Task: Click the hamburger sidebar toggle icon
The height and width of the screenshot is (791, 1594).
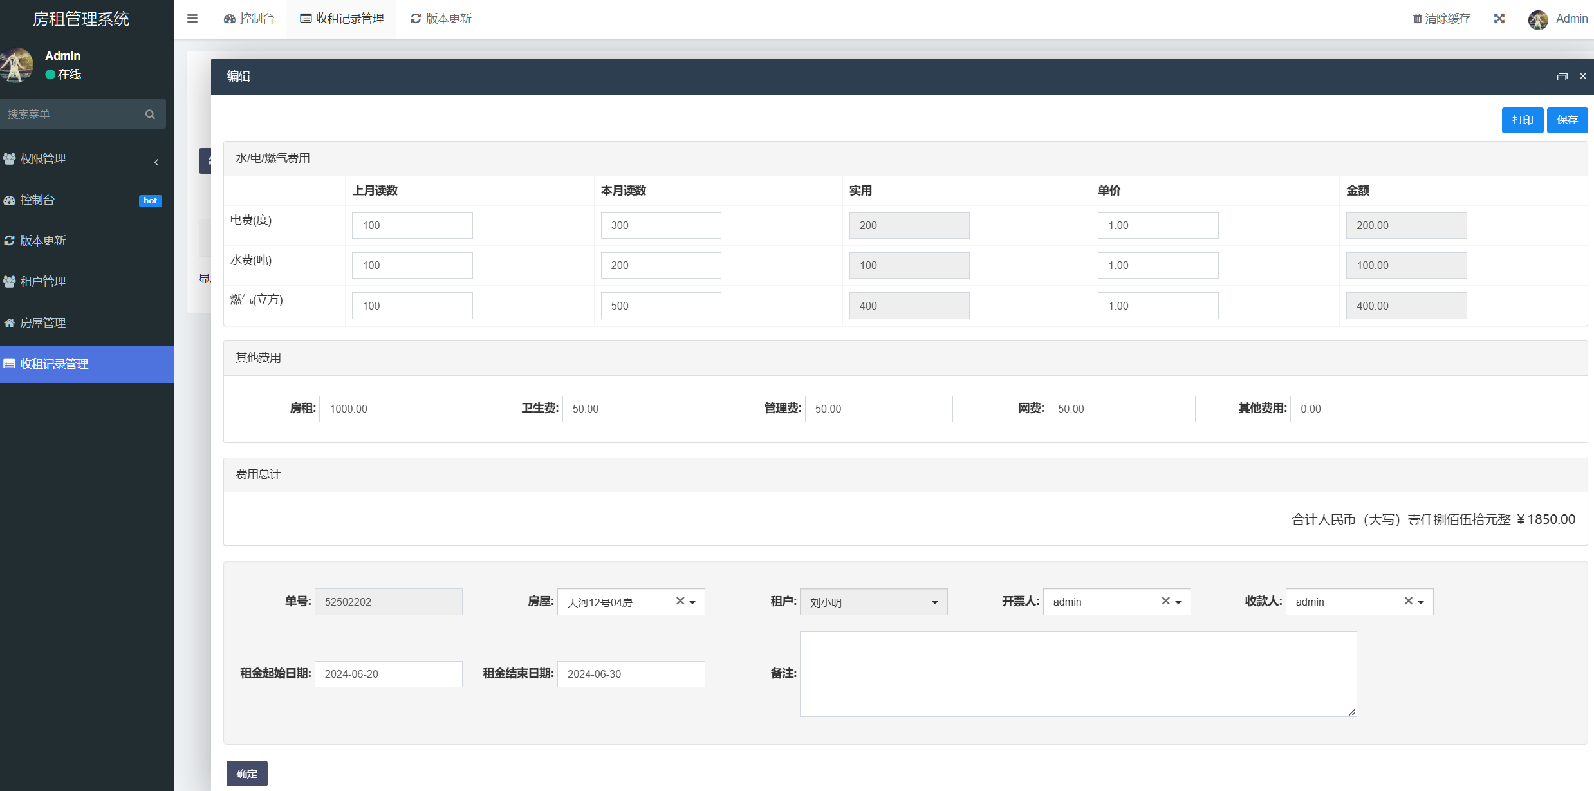Action: (192, 19)
